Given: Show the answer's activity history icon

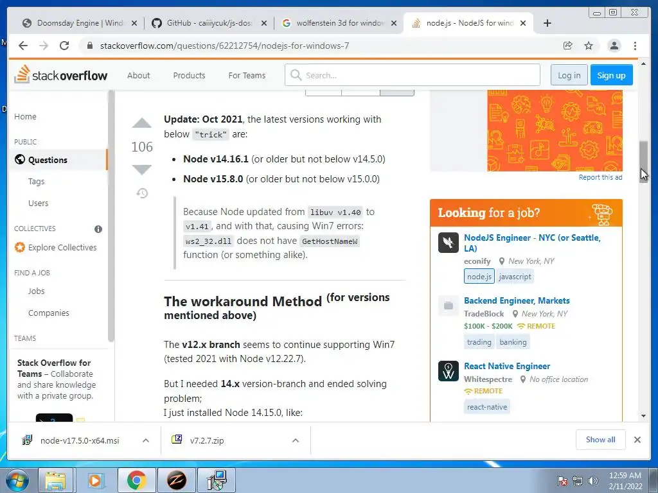Looking at the screenshot, I should 142,193.
